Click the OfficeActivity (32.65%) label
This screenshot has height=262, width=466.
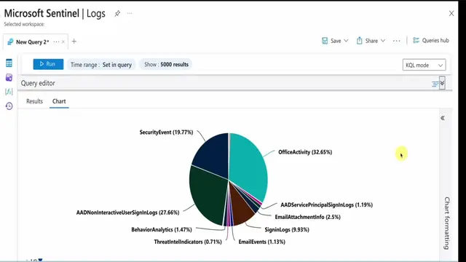[305, 152]
